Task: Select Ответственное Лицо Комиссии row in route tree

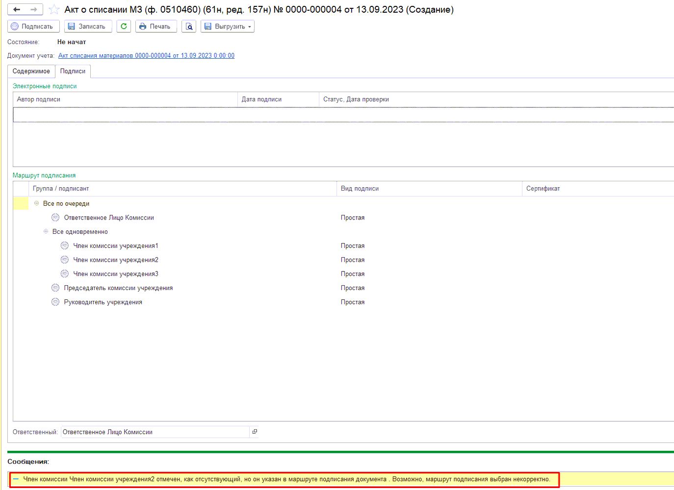Action: coord(343,218)
